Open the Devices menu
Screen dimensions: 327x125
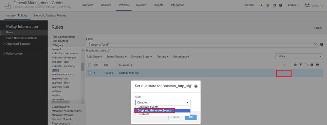coord(141,5)
